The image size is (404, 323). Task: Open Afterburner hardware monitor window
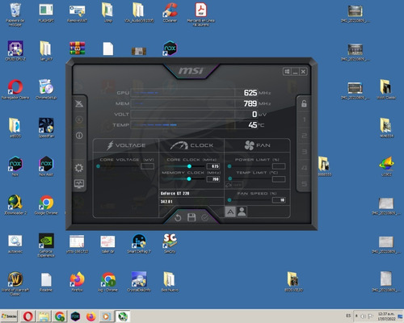tap(79, 184)
